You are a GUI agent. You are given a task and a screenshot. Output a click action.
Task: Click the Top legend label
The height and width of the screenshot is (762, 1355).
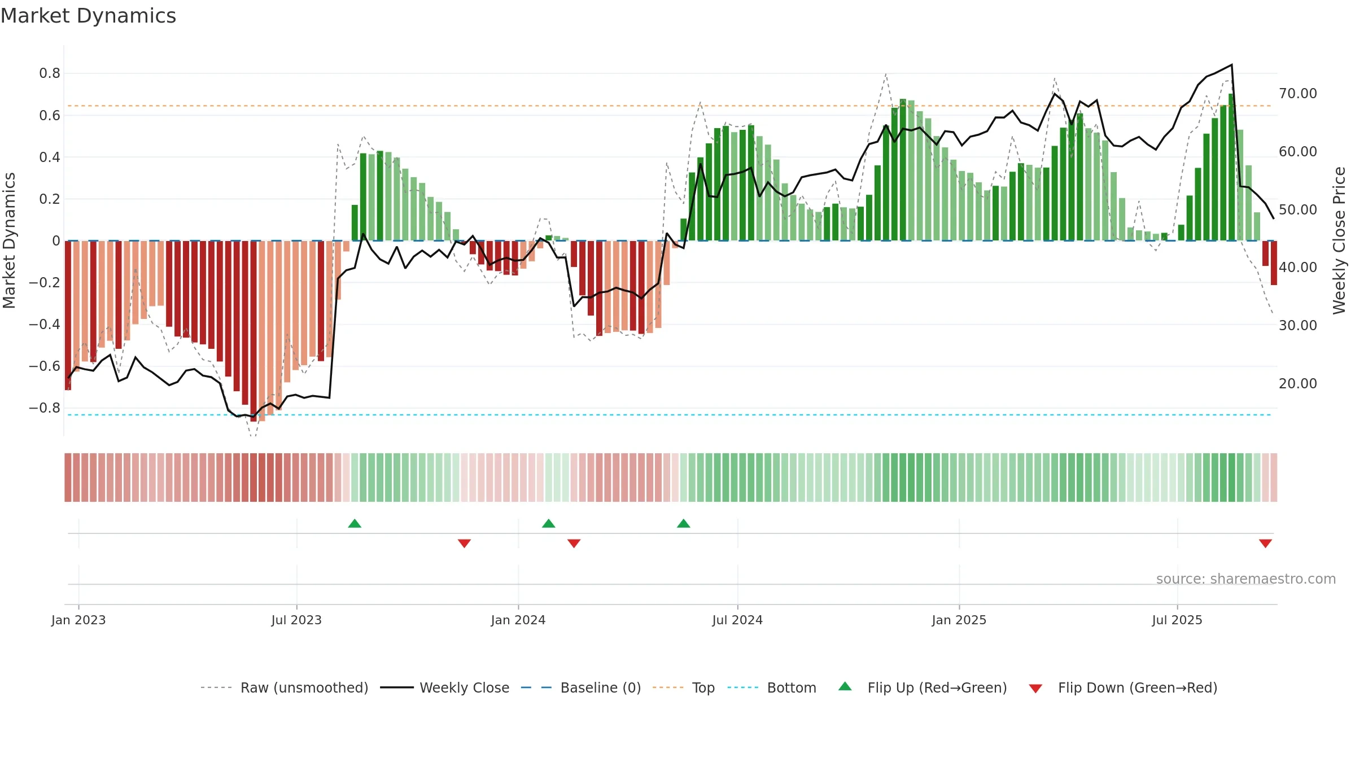(x=703, y=687)
